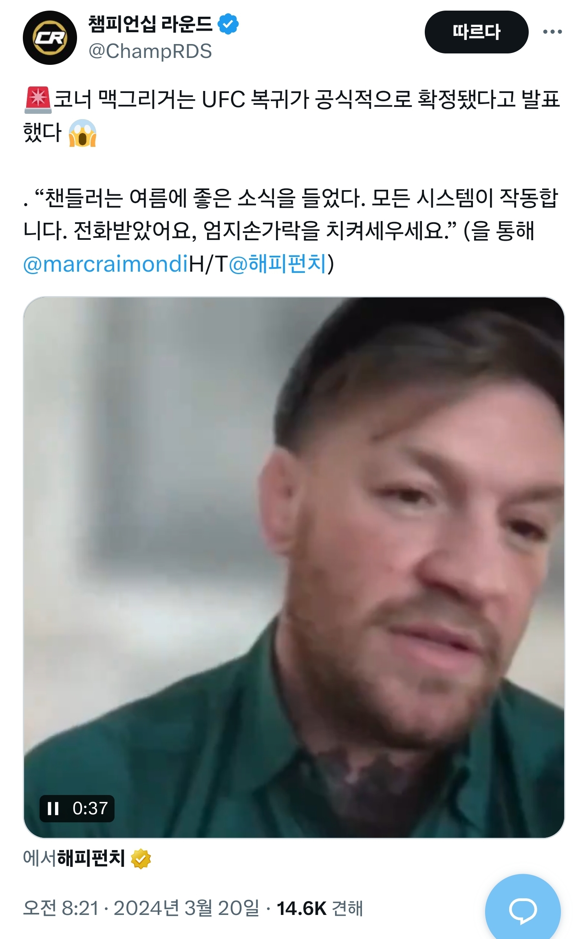
Task: Tap the 0:37 video time indicator
Action: pyautogui.click(x=90, y=808)
